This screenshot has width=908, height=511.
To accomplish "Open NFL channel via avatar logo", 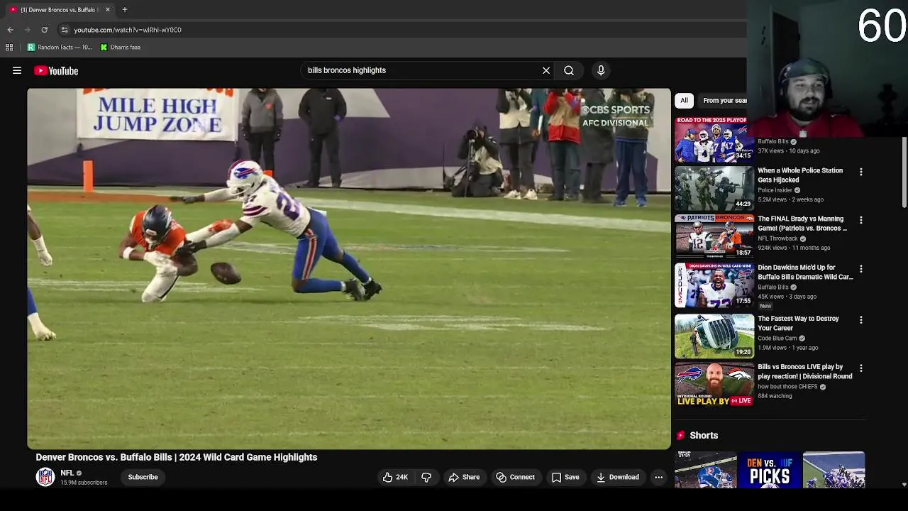I will [45, 477].
